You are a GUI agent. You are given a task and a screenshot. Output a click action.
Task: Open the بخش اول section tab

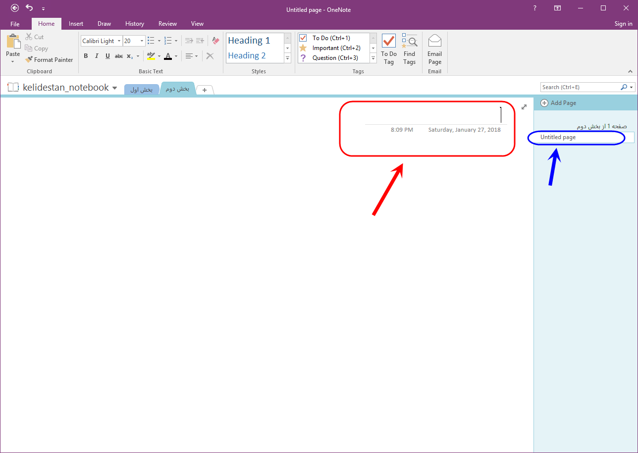142,90
